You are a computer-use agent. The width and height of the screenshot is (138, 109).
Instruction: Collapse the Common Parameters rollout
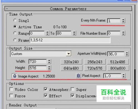68,9
